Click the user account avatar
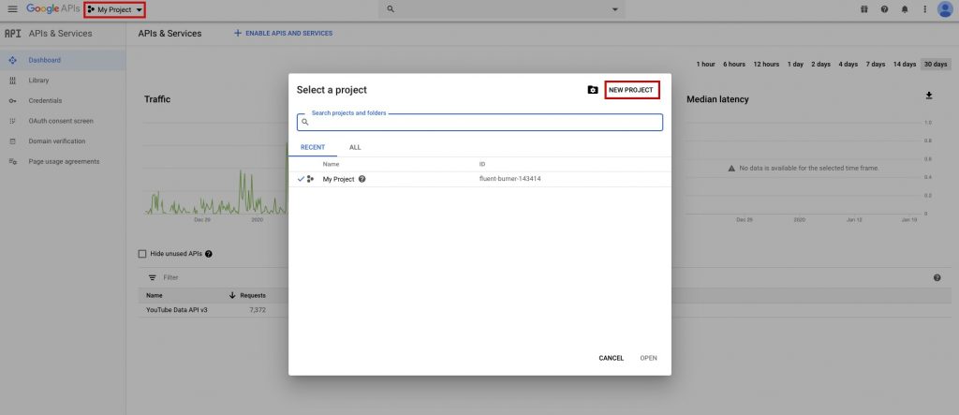 pos(944,9)
